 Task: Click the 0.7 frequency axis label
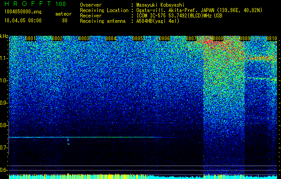click(x=4, y=148)
